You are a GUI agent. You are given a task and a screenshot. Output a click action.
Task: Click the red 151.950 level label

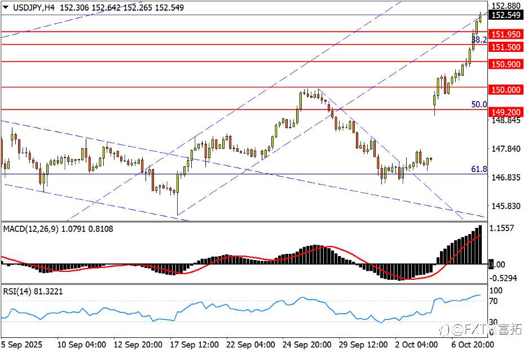[x=506, y=34]
